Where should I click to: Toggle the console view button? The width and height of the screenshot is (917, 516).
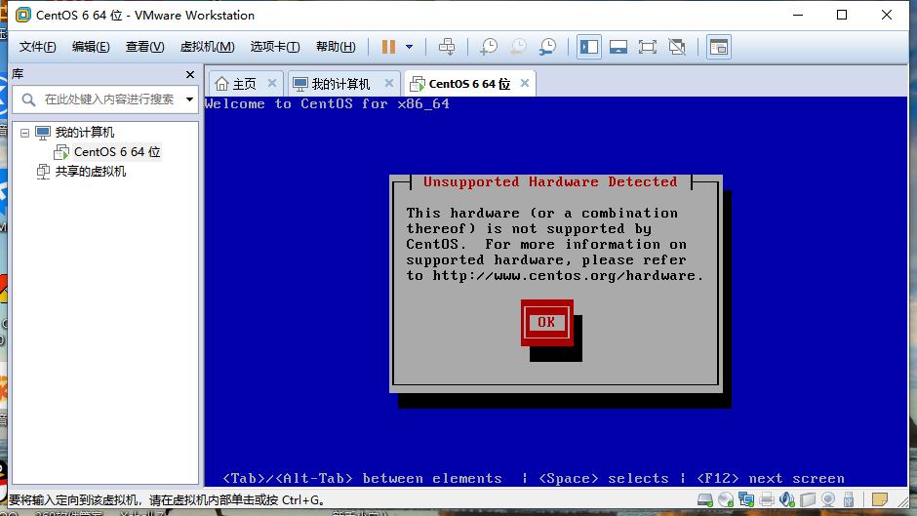tap(719, 47)
